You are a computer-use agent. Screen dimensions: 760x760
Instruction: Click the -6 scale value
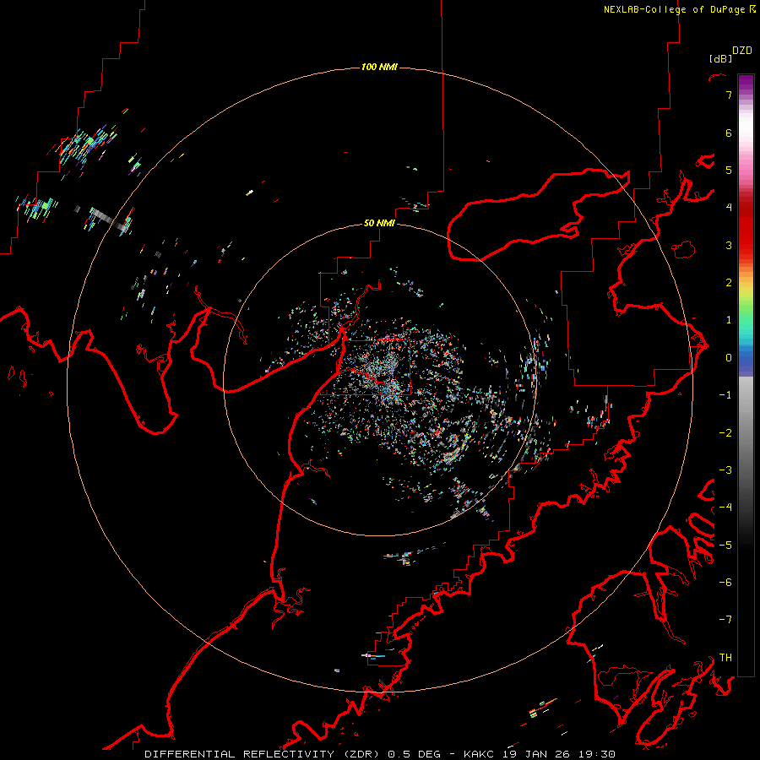[x=725, y=582]
